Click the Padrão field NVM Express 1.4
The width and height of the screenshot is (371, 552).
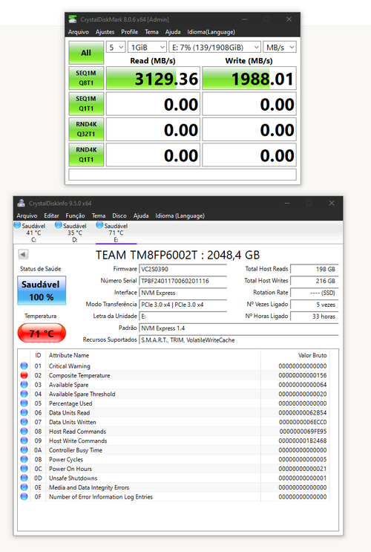coord(239,328)
